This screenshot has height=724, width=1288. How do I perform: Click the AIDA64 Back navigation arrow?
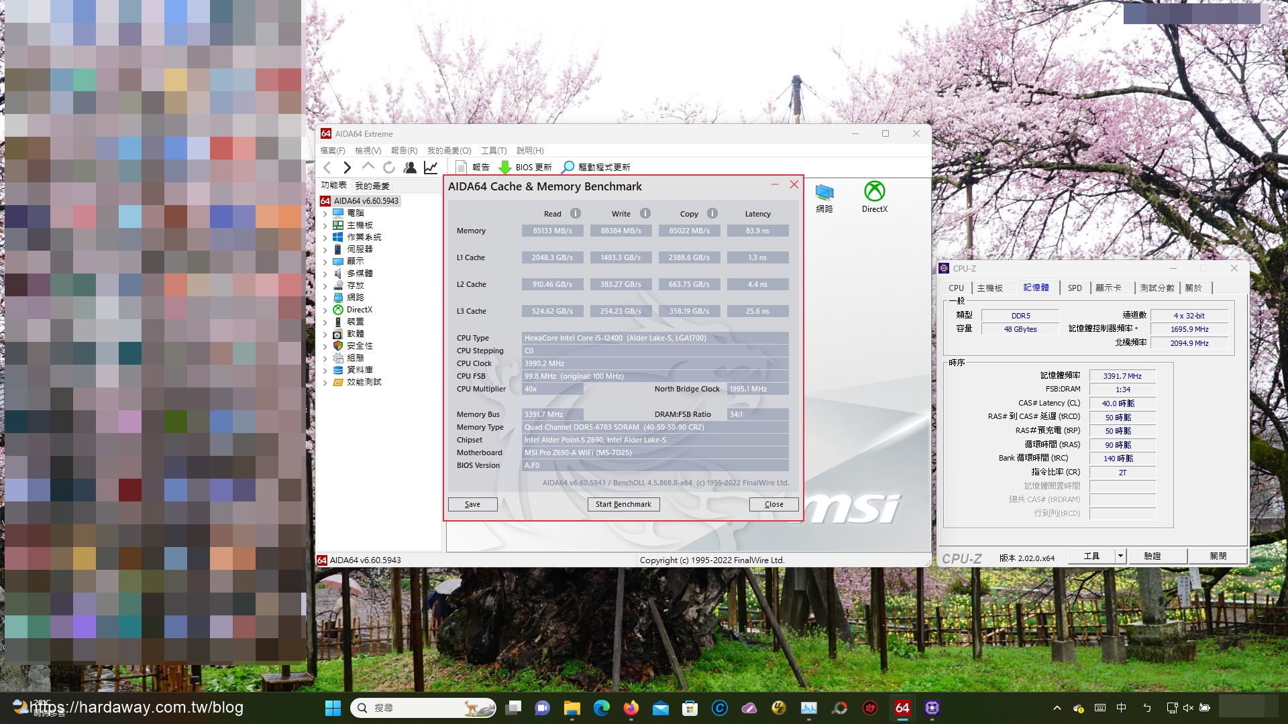coord(327,168)
